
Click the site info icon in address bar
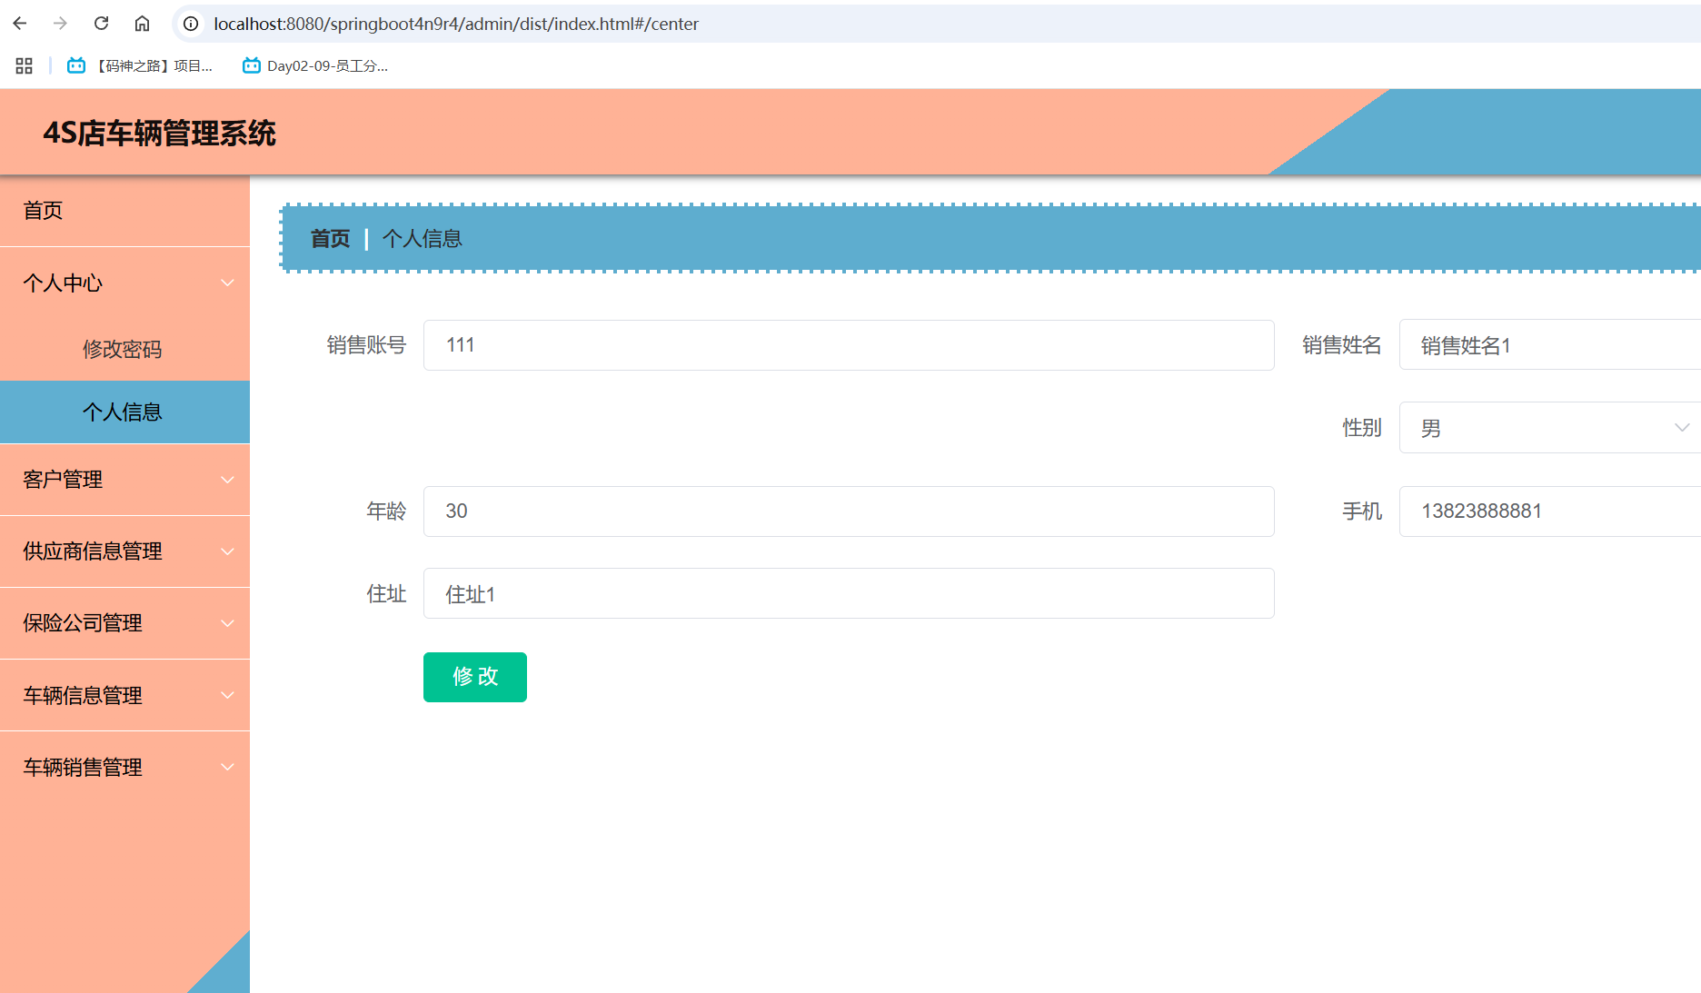(x=190, y=24)
